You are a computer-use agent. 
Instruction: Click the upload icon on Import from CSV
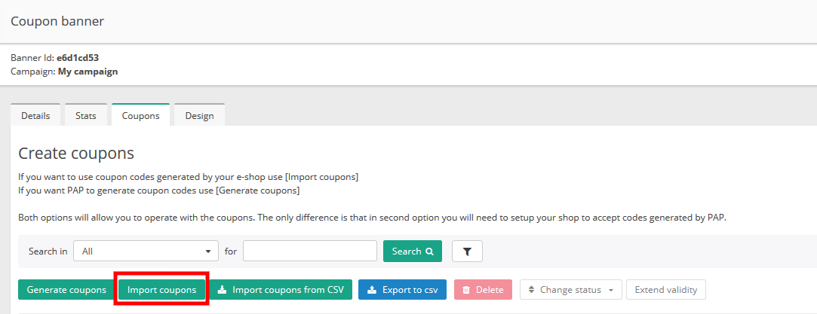point(222,290)
